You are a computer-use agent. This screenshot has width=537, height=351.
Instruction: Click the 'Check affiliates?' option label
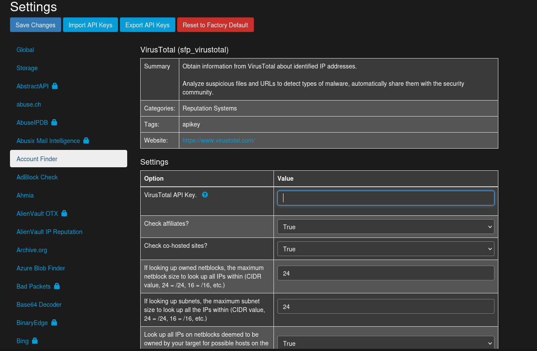166,224
